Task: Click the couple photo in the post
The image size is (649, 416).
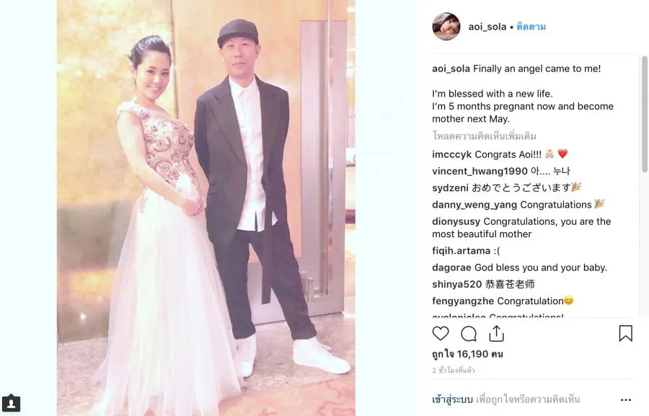Action: [206, 208]
